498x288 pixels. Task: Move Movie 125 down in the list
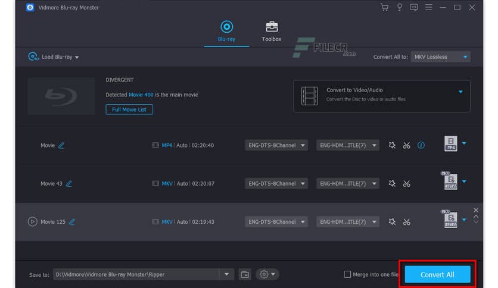click(x=476, y=222)
